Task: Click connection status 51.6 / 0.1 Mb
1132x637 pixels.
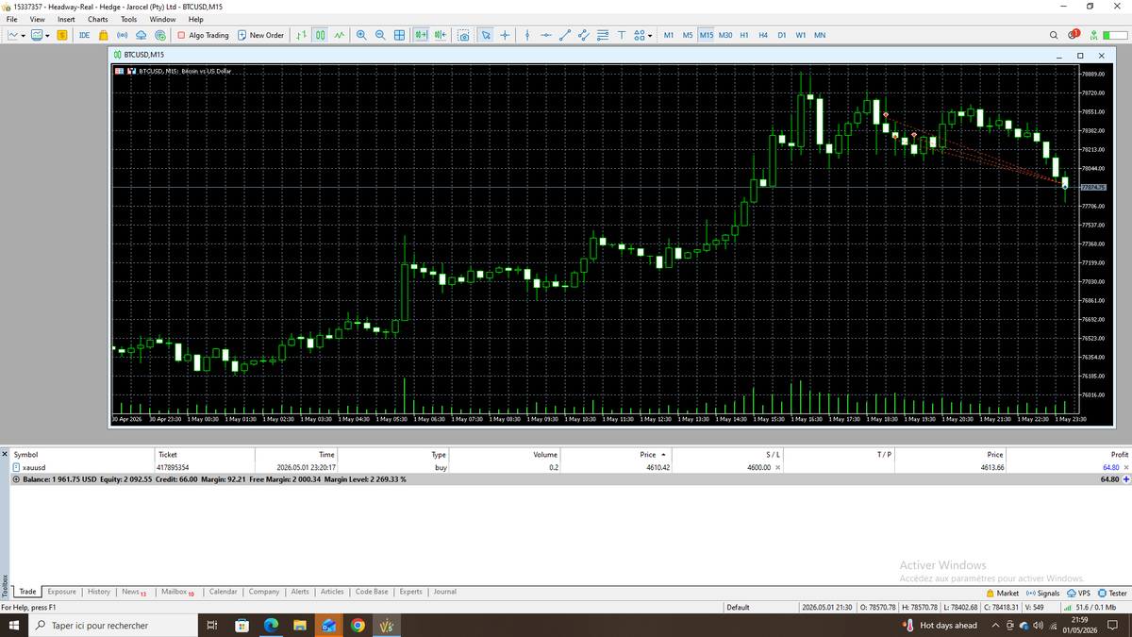Action: pyautogui.click(x=1090, y=607)
